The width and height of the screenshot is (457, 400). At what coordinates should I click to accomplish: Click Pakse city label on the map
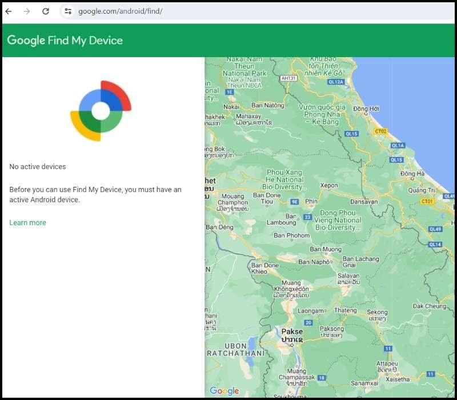(x=292, y=332)
